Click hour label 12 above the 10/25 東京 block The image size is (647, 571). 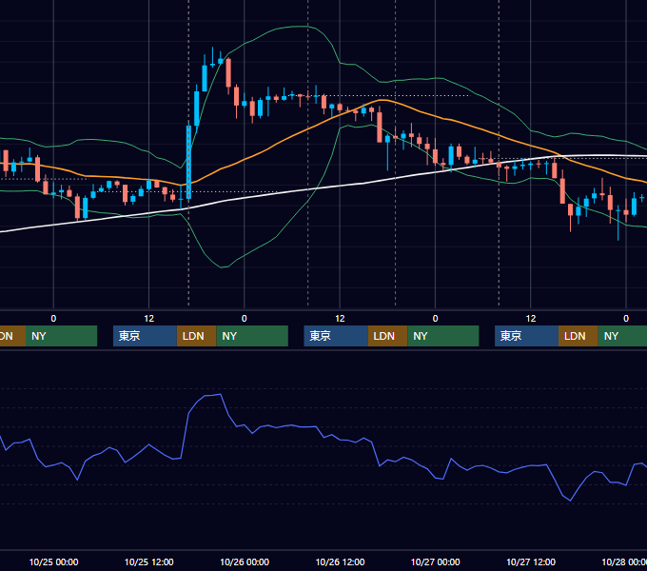[149, 319]
